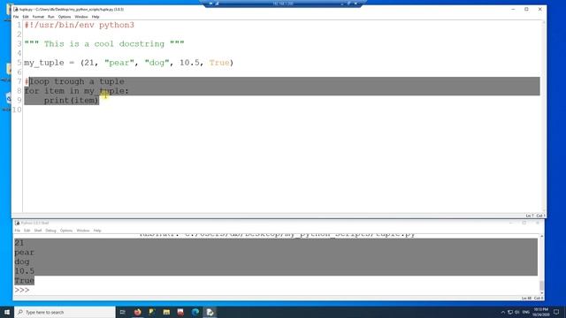Click the '10.5' output line in shell
Viewport: 566px width, 318px height.
24,271
